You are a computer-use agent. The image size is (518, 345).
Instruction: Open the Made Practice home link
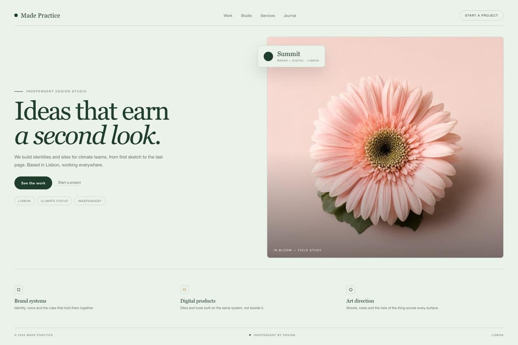tap(37, 16)
